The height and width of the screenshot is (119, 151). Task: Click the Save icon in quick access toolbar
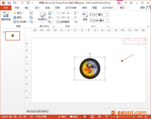pos(9,3)
